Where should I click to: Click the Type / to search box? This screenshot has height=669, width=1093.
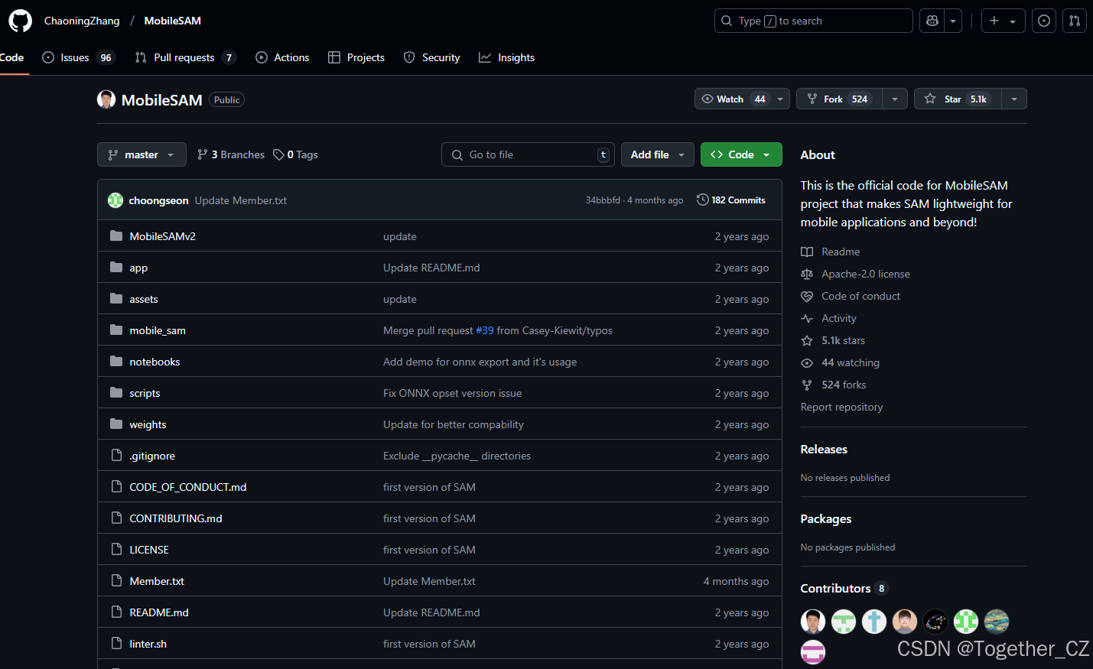coord(814,21)
